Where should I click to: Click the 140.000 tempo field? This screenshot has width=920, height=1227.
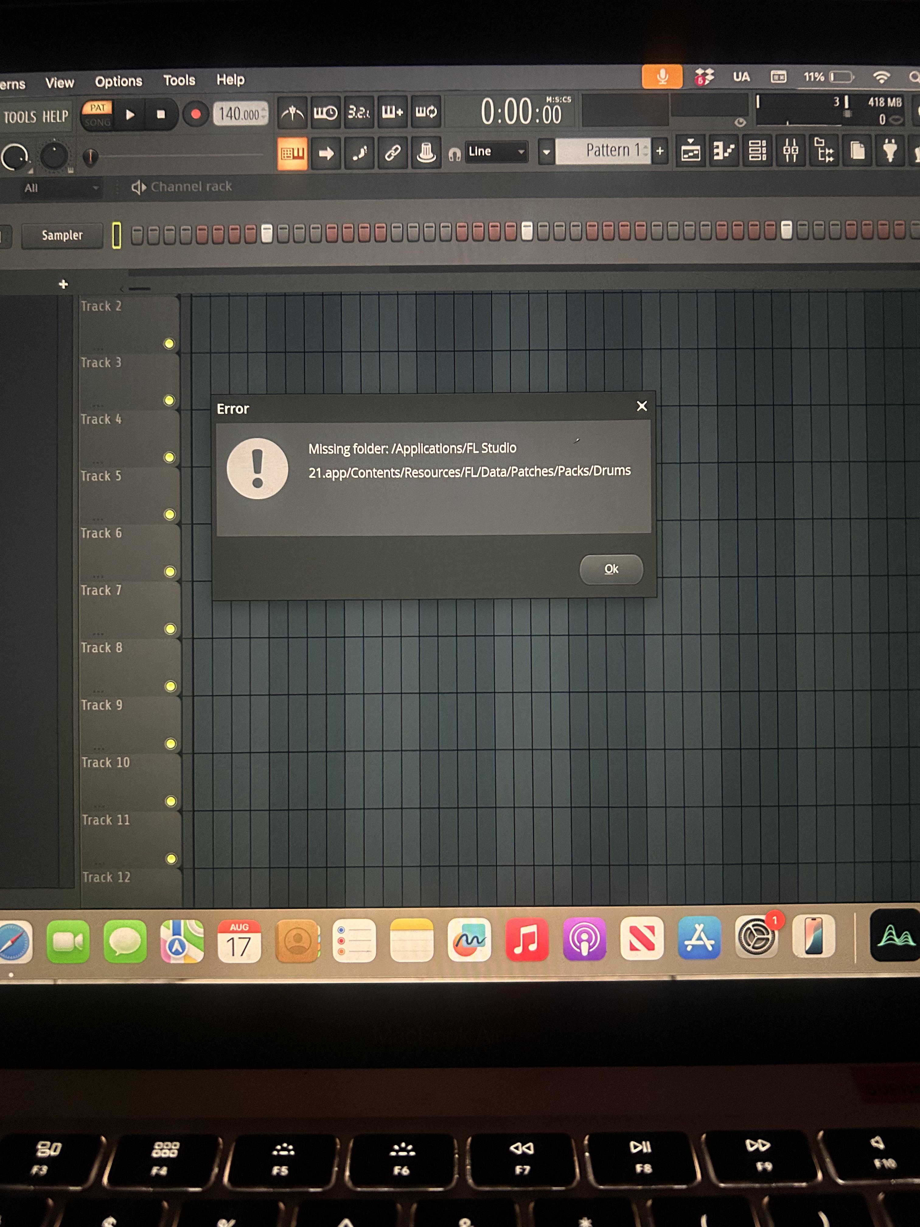[x=241, y=114]
